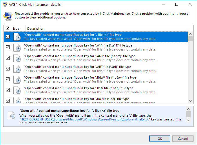Image resolution: width=197 pixels, height=145 pixels.
Task: Click the AVG title bar app icon
Action: [x=5, y=4]
